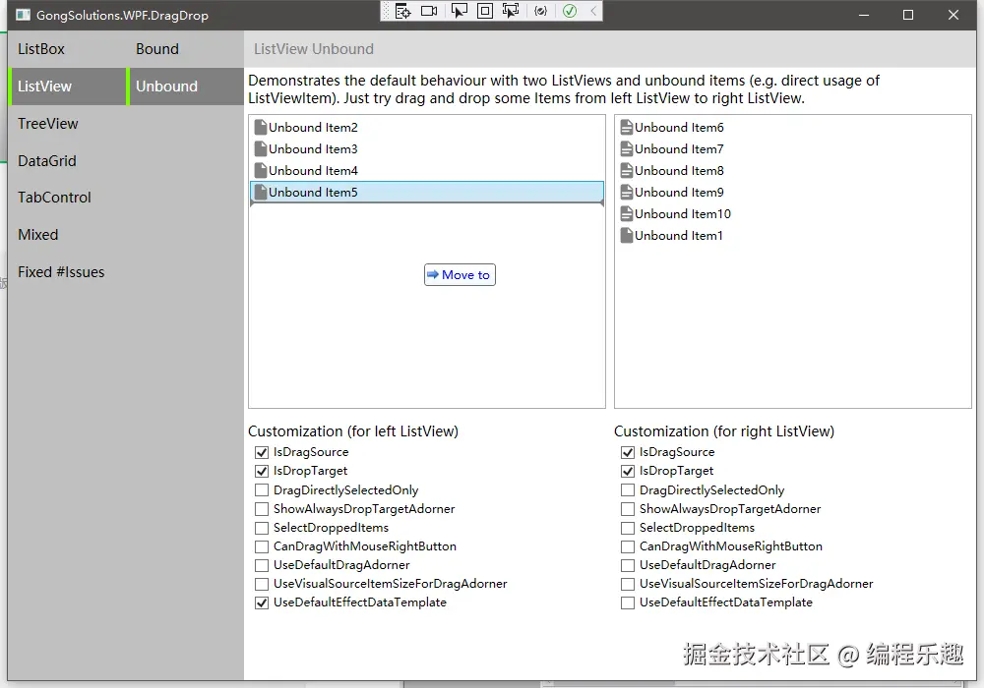Screen dimensions: 984x688
Task: Click the camera XAML Live Preview icon
Action: 429,11
